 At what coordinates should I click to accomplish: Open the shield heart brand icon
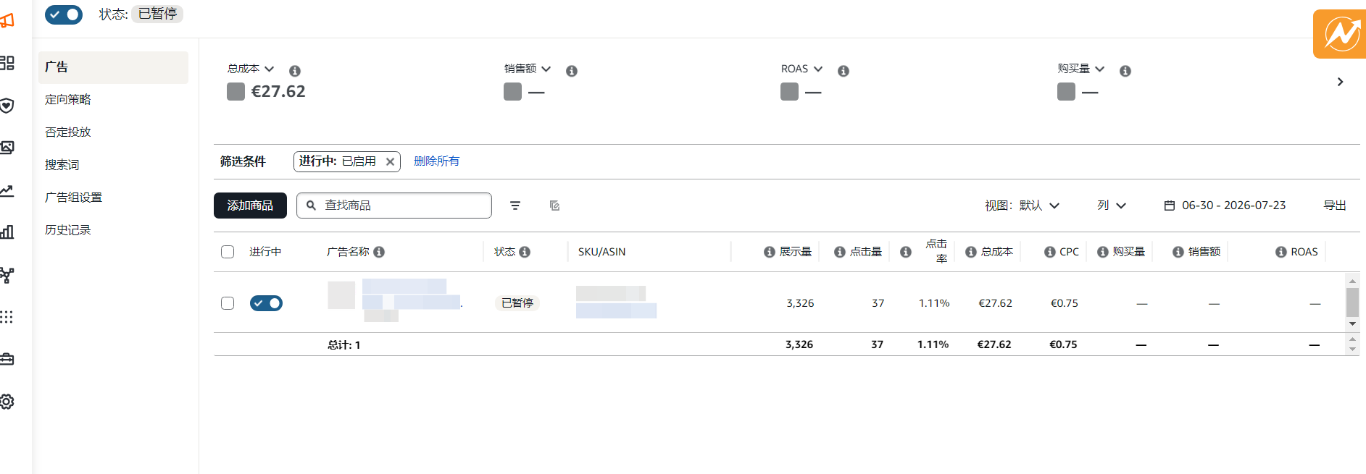pos(7,106)
